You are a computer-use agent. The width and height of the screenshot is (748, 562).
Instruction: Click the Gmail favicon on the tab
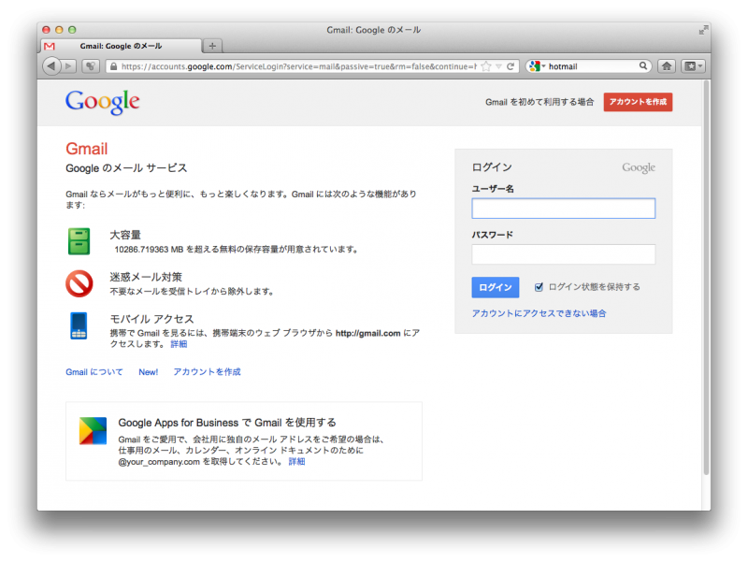point(50,46)
